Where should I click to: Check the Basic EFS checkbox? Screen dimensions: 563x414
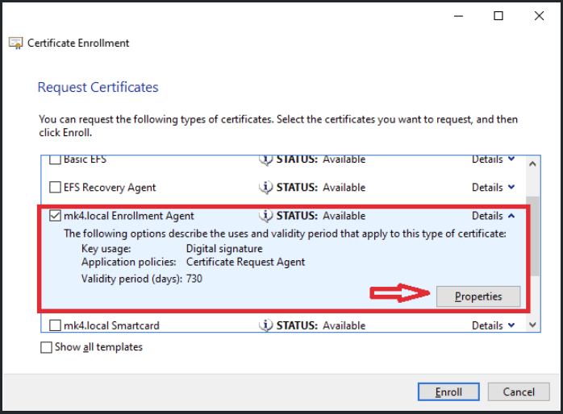point(55,159)
